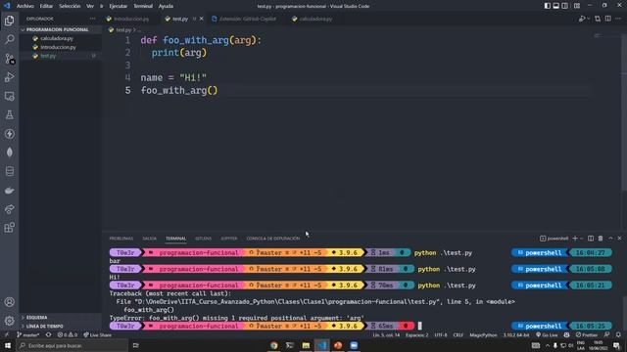Create a new terminal with plus icon
Image resolution: width=627 pixels, height=352 pixels.
(575, 239)
